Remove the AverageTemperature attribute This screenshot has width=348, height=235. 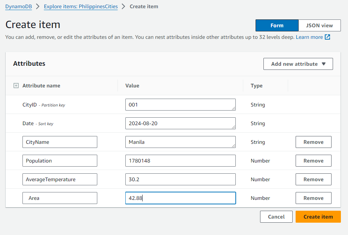pyautogui.click(x=313, y=179)
